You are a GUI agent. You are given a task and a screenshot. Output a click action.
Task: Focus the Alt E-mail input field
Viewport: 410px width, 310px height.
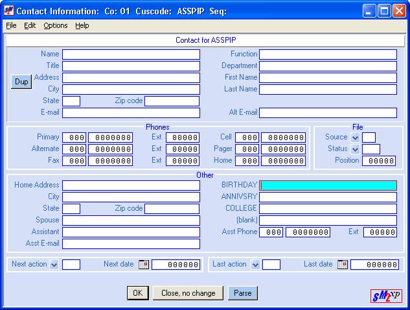point(328,113)
